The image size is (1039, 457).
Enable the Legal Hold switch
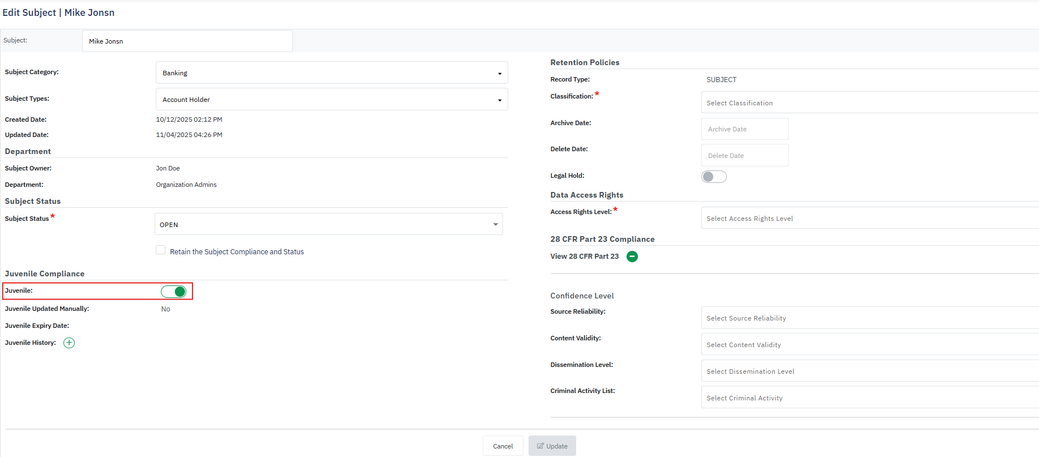714,177
